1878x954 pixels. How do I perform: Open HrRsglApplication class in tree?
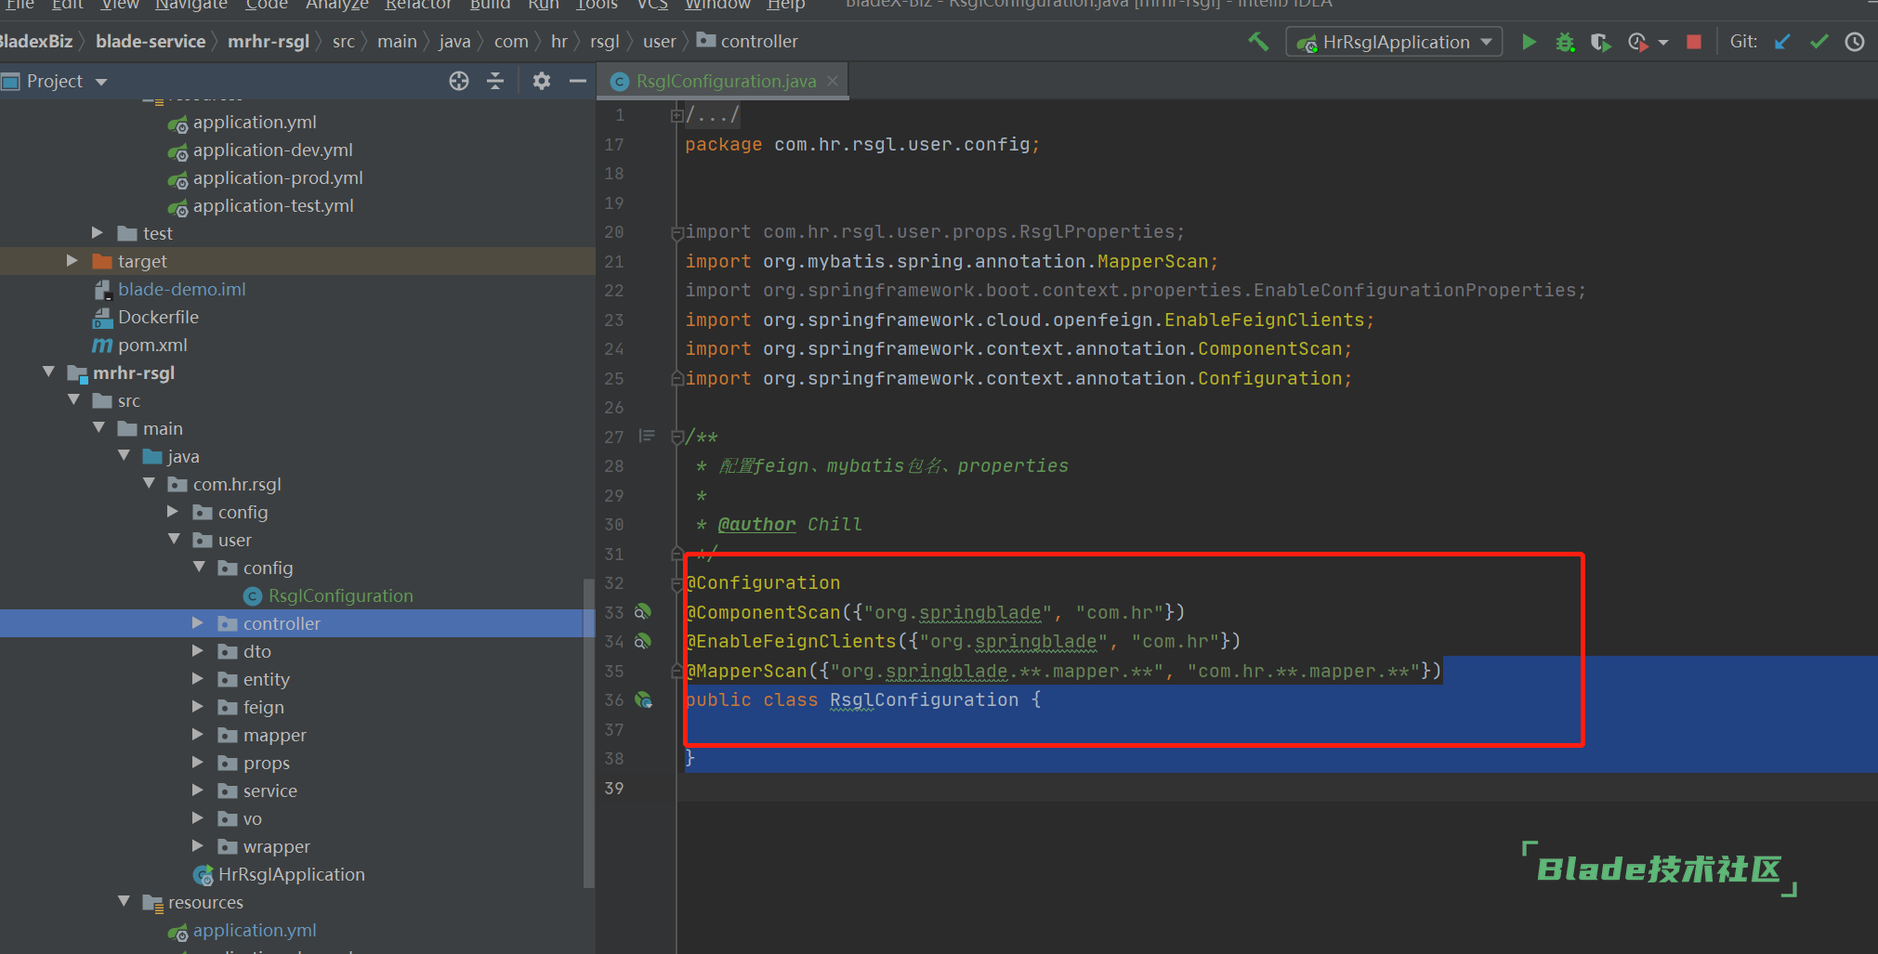tap(291, 874)
